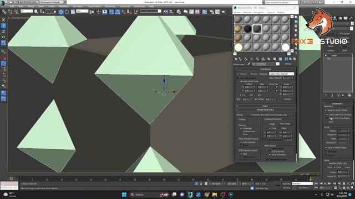The image size is (355, 199).
Task: Click the Render Production teapot icon
Action: (x=224, y=12)
